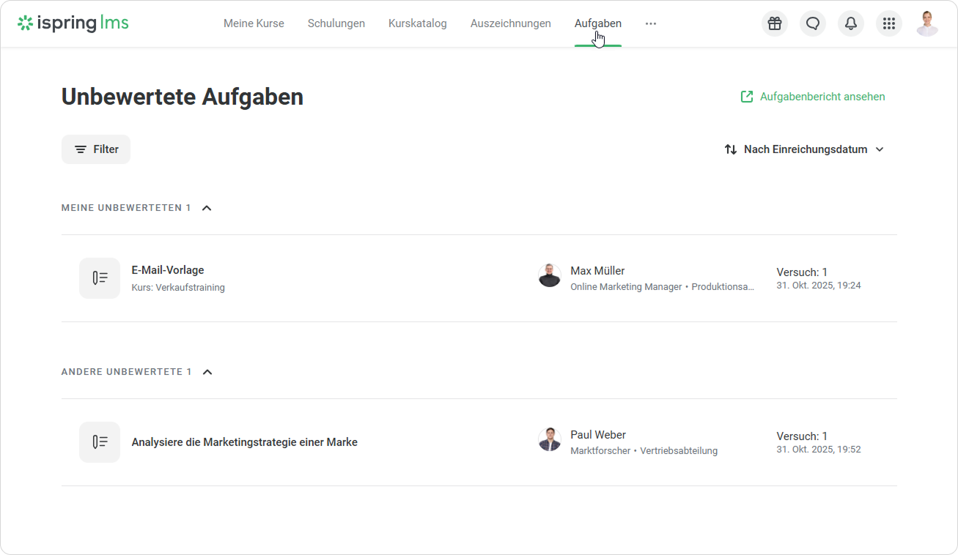Collapse the Andere Unbewertete section
Viewport: 958px width, 555px height.
207,372
